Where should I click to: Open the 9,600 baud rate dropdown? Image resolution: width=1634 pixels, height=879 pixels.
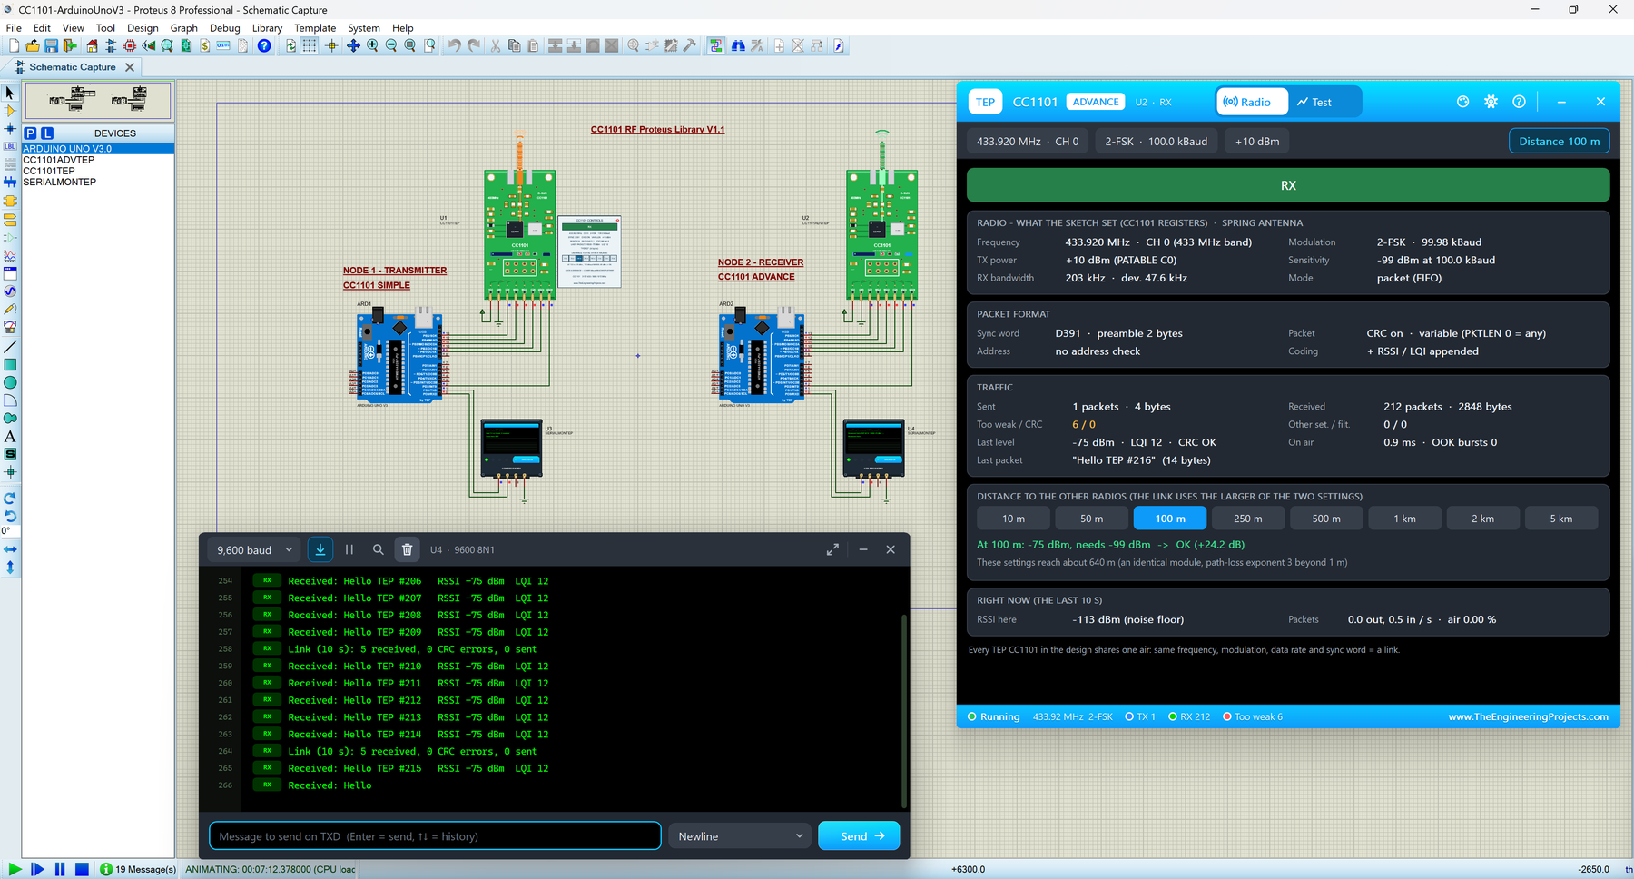pos(255,549)
